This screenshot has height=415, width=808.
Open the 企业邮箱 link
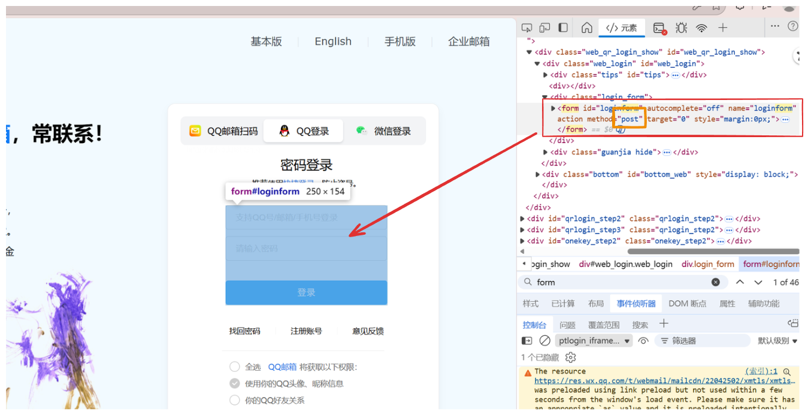click(469, 41)
